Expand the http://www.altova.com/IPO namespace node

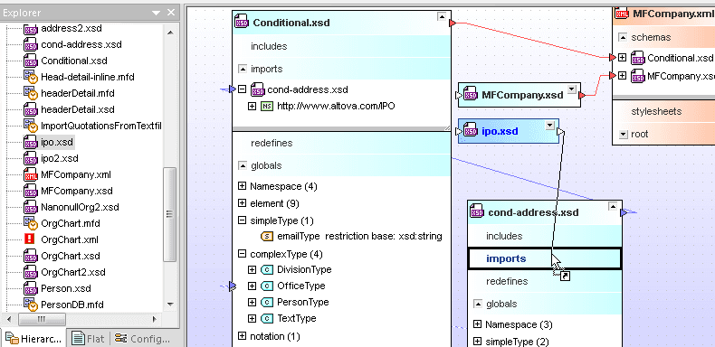[x=252, y=106]
